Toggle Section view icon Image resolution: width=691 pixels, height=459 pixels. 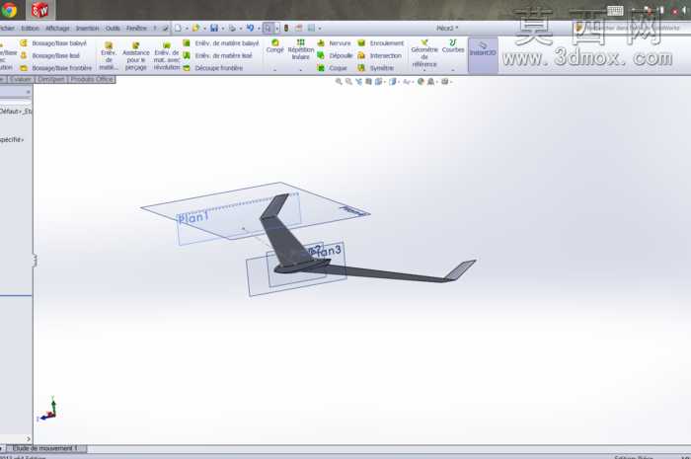[x=368, y=82]
